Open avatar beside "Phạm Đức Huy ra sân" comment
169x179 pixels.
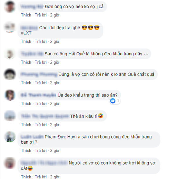tap(10, 137)
